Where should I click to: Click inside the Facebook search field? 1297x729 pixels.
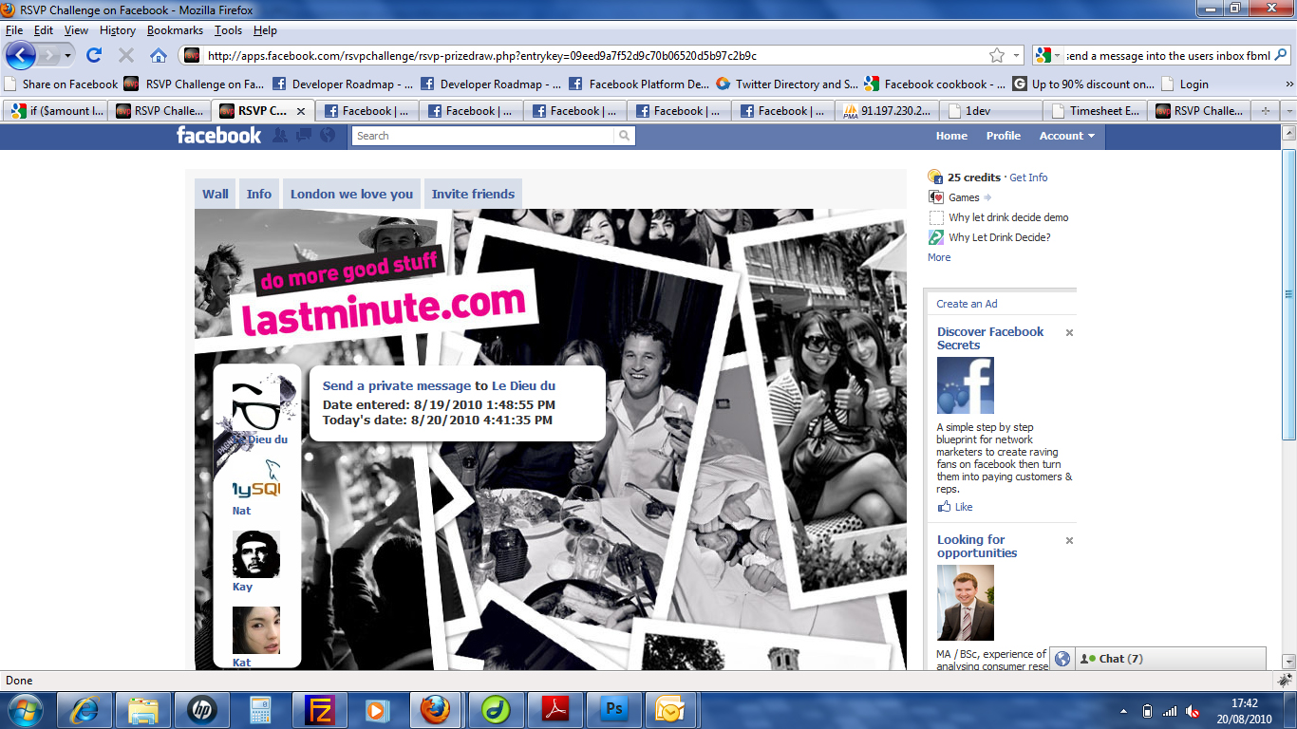point(484,136)
